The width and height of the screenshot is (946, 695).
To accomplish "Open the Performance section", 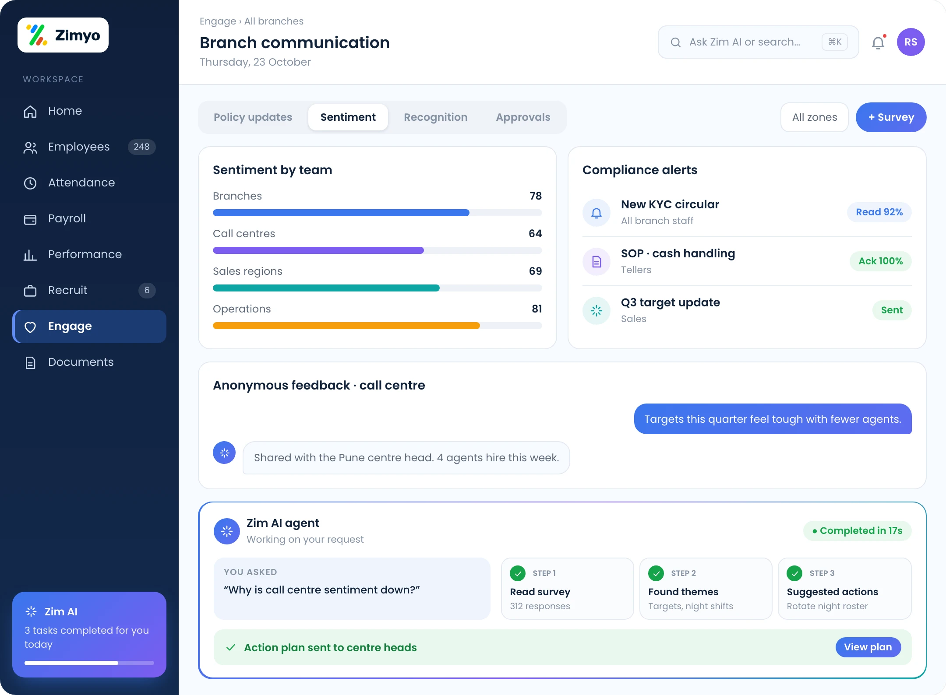I will pos(89,254).
